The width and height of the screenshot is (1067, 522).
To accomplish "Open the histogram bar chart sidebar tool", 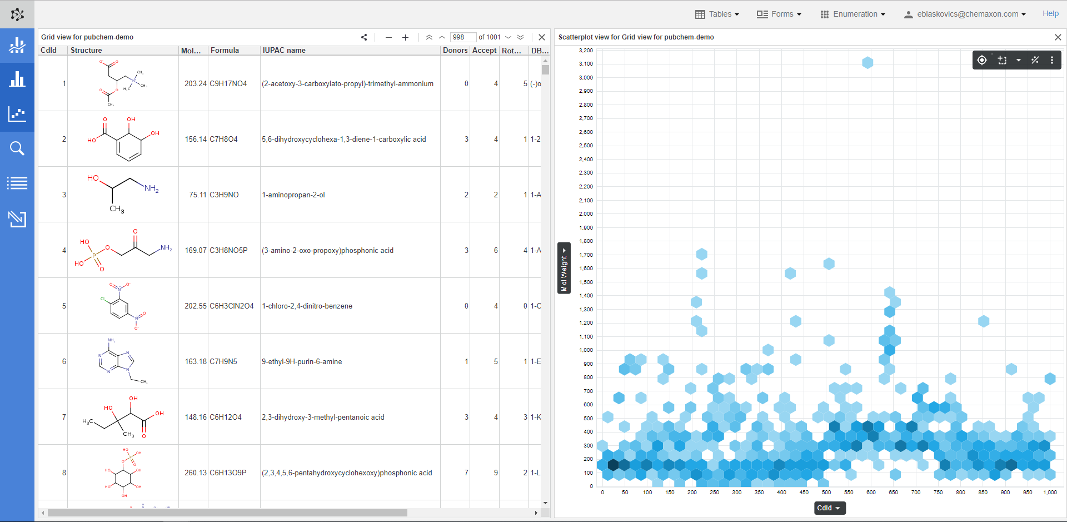I will point(17,79).
